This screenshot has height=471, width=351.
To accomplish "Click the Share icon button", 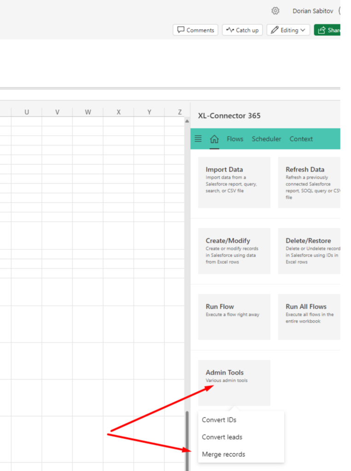I will tap(321, 30).
